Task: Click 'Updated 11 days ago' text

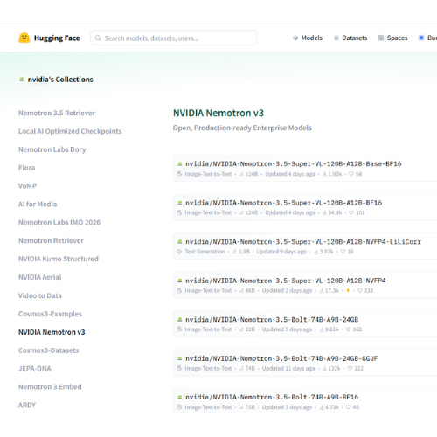Action: click(x=288, y=368)
